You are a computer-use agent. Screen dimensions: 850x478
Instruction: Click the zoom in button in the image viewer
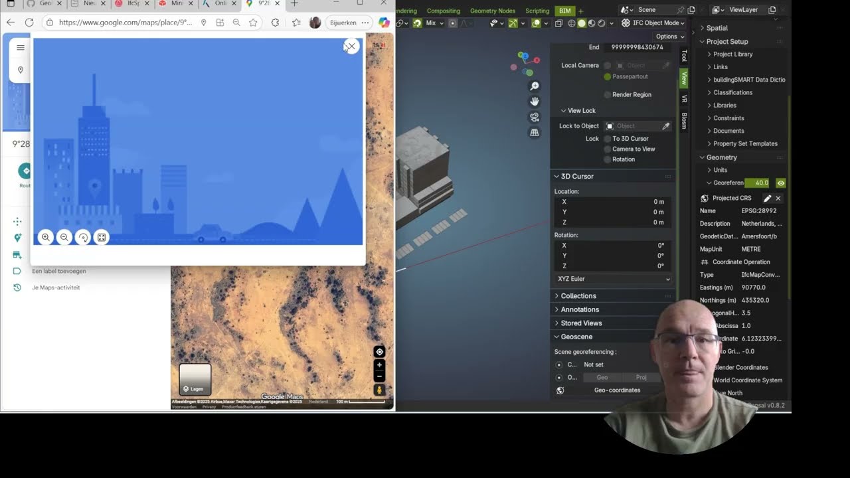[46, 237]
